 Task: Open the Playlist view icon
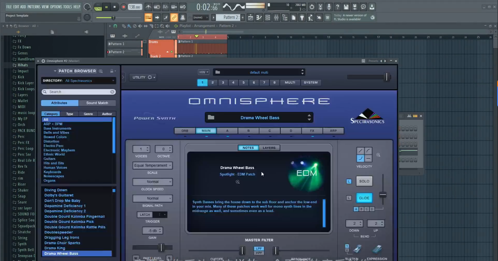(x=250, y=18)
